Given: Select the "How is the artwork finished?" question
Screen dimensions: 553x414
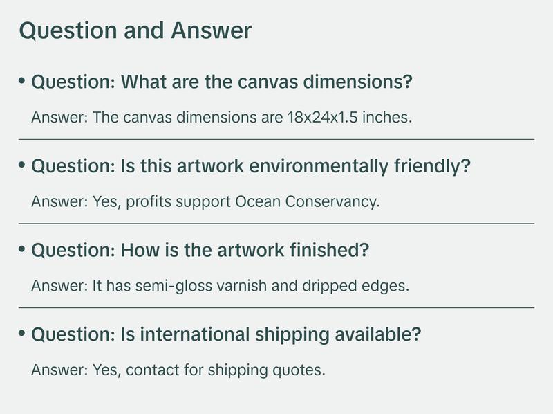Looking at the screenshot, I should click(200, 251).
